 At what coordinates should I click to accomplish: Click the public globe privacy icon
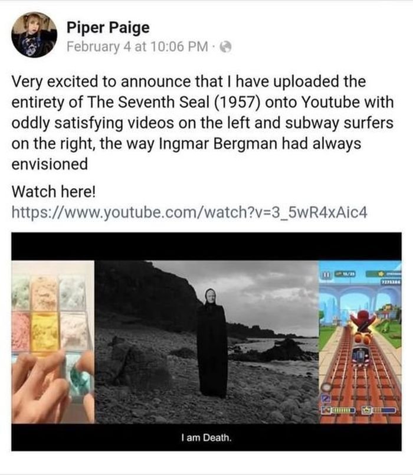coord(225,47)
